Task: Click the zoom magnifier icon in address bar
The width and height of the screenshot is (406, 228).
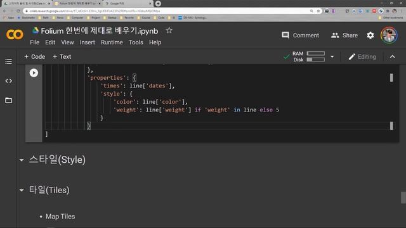Action: 311,11
